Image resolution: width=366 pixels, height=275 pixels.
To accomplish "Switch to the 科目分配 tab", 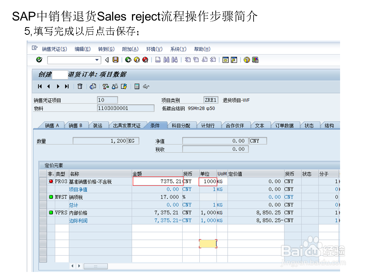I will point(181,126).
